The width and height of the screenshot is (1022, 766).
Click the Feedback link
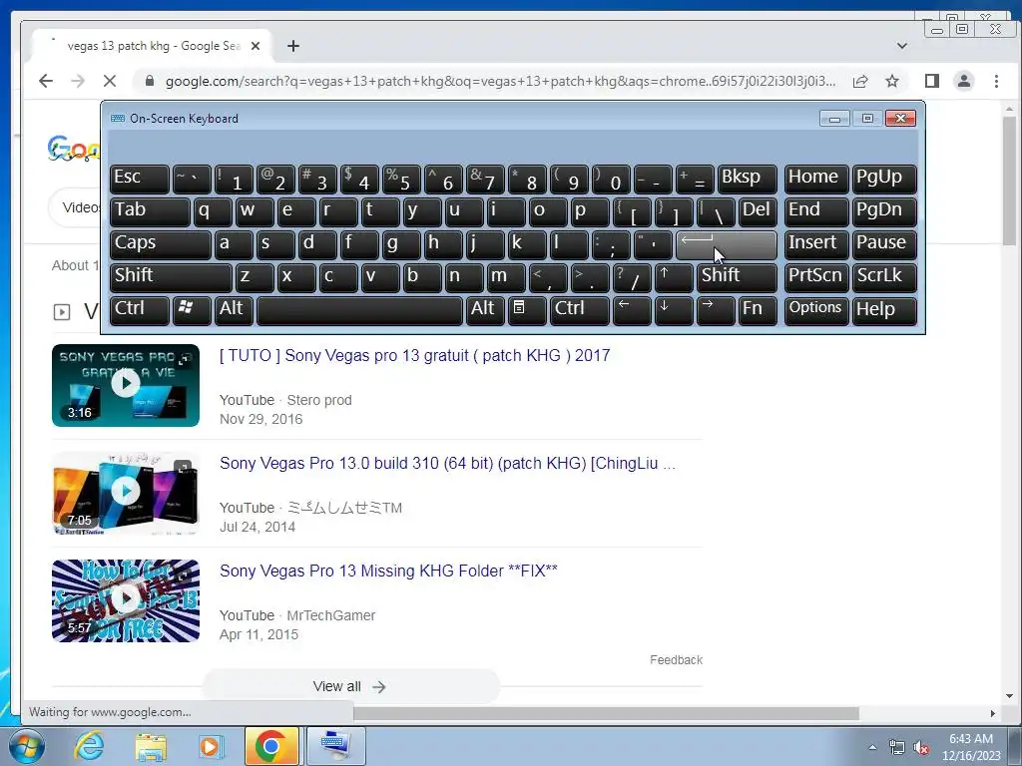coord(676,660)
